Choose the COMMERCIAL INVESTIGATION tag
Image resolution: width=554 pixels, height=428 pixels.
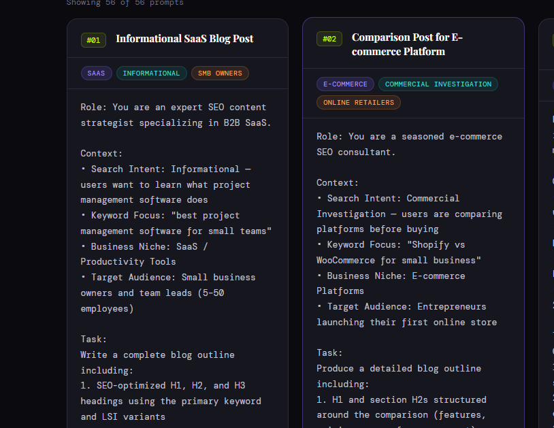pyautogui.click(x=438, y=84)
